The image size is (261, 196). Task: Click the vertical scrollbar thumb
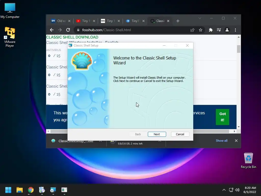239,49
